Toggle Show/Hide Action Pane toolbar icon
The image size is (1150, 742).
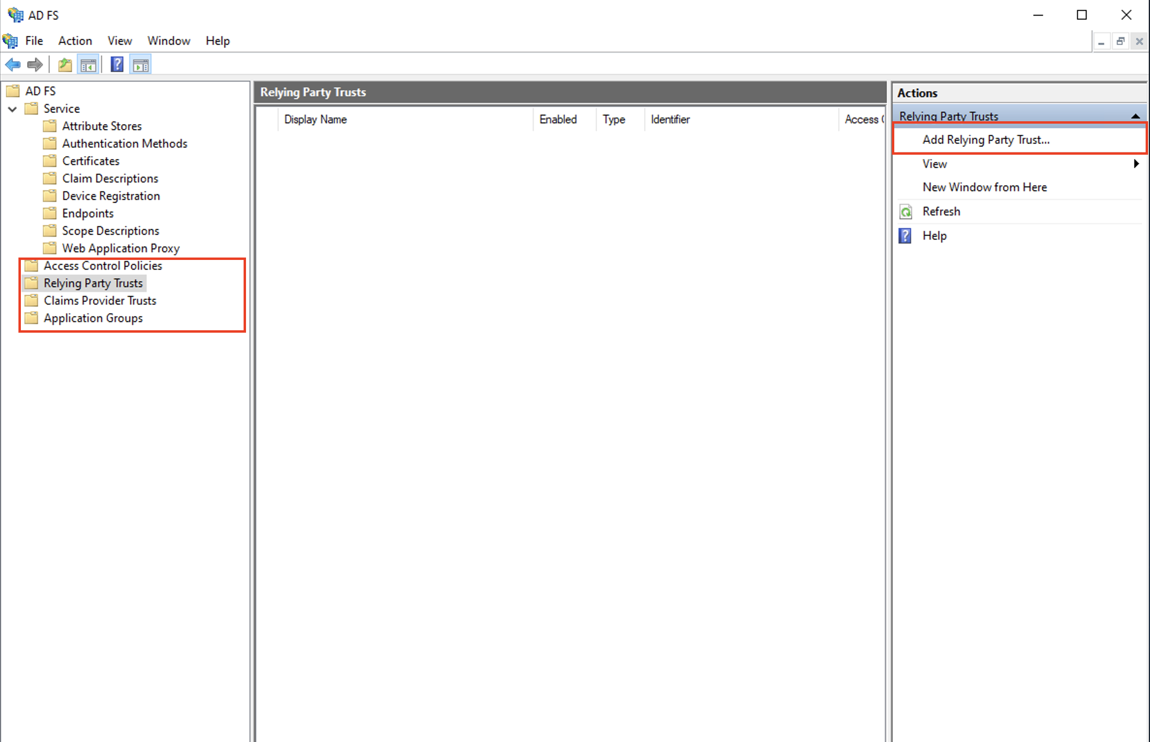tap(141, 65)
